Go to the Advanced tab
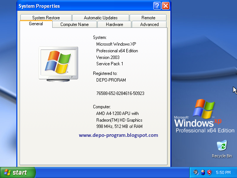 (x=149, y=24)
